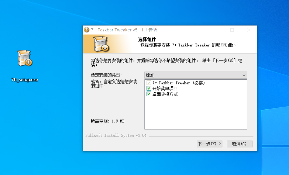
Task: Click the 桌面快捷方式 component label
Action: [165, 94]
